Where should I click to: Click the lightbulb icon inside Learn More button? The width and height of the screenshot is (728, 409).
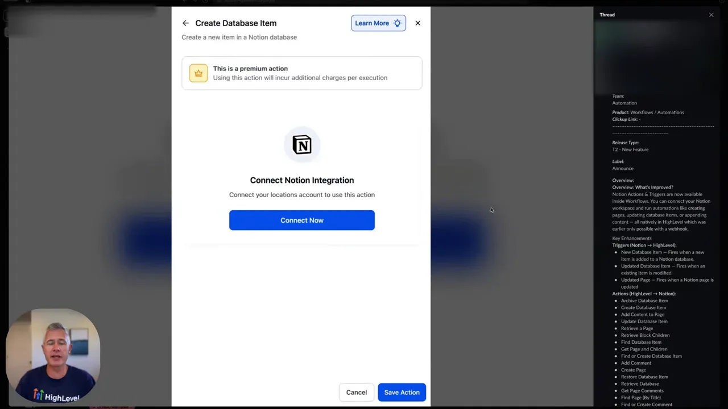coord(397,23)
